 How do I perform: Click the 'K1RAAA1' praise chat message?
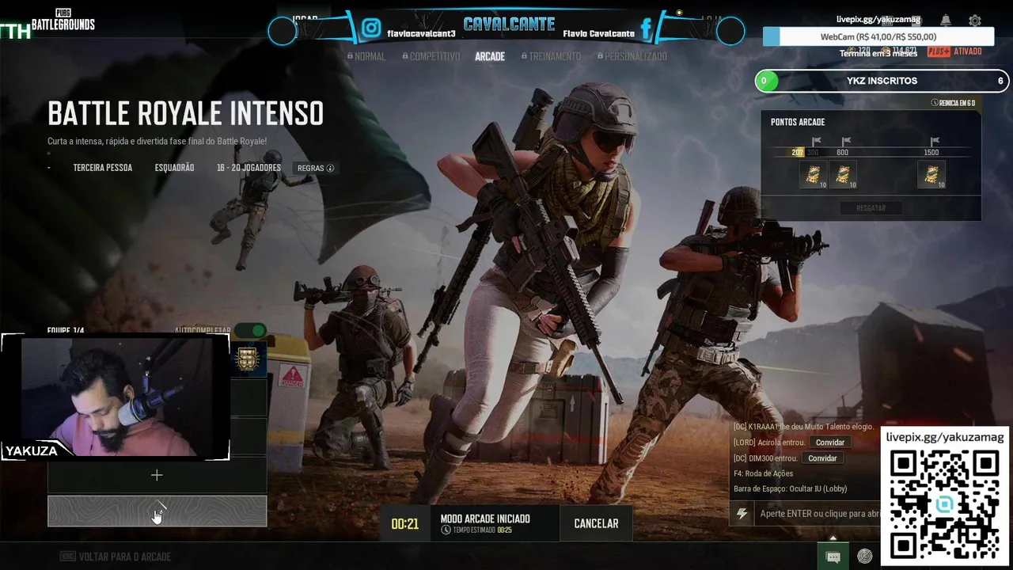(x=803, y=427)
